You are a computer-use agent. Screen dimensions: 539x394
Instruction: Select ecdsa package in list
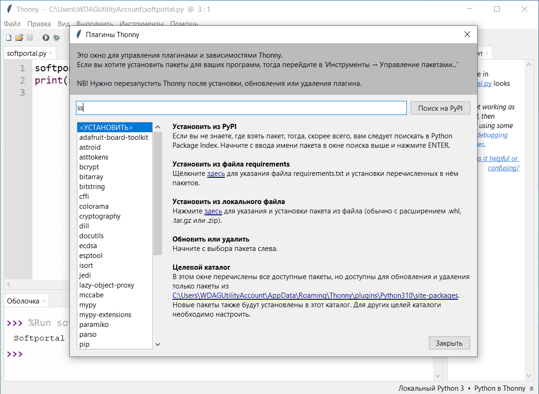[x=115, y=246]
